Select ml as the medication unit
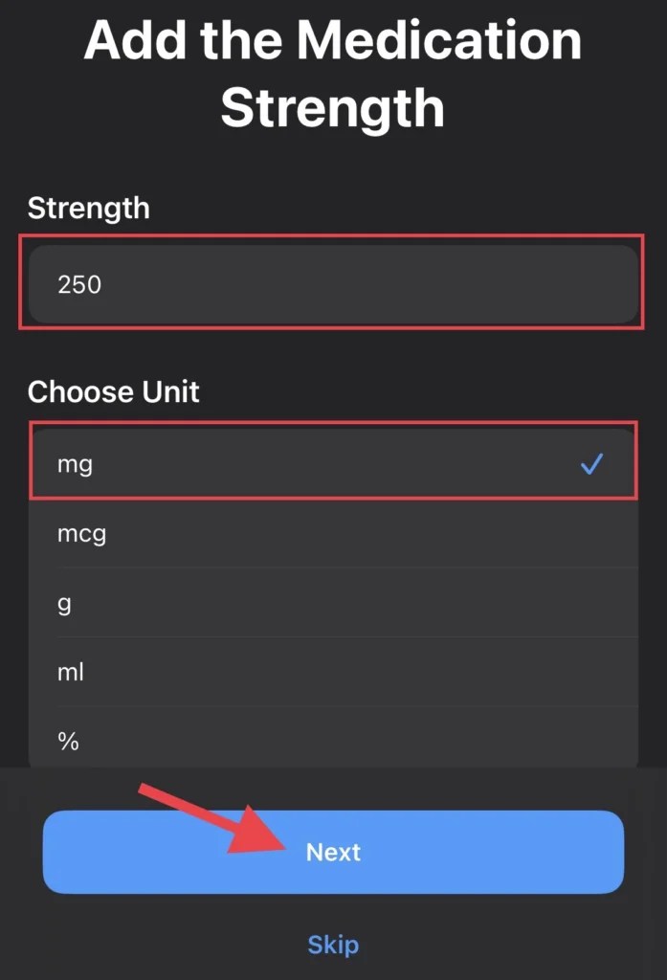The height and width of the screenshot is (980, 667). tap(333, 673)
